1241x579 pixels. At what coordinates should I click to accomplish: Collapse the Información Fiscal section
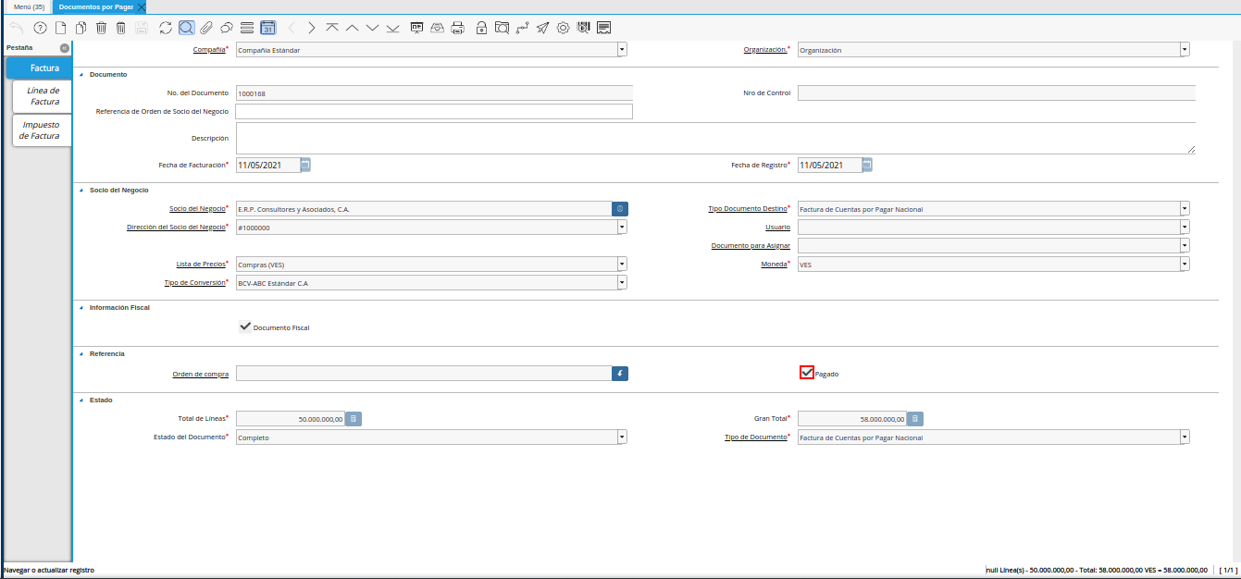(x=81, y=307)
